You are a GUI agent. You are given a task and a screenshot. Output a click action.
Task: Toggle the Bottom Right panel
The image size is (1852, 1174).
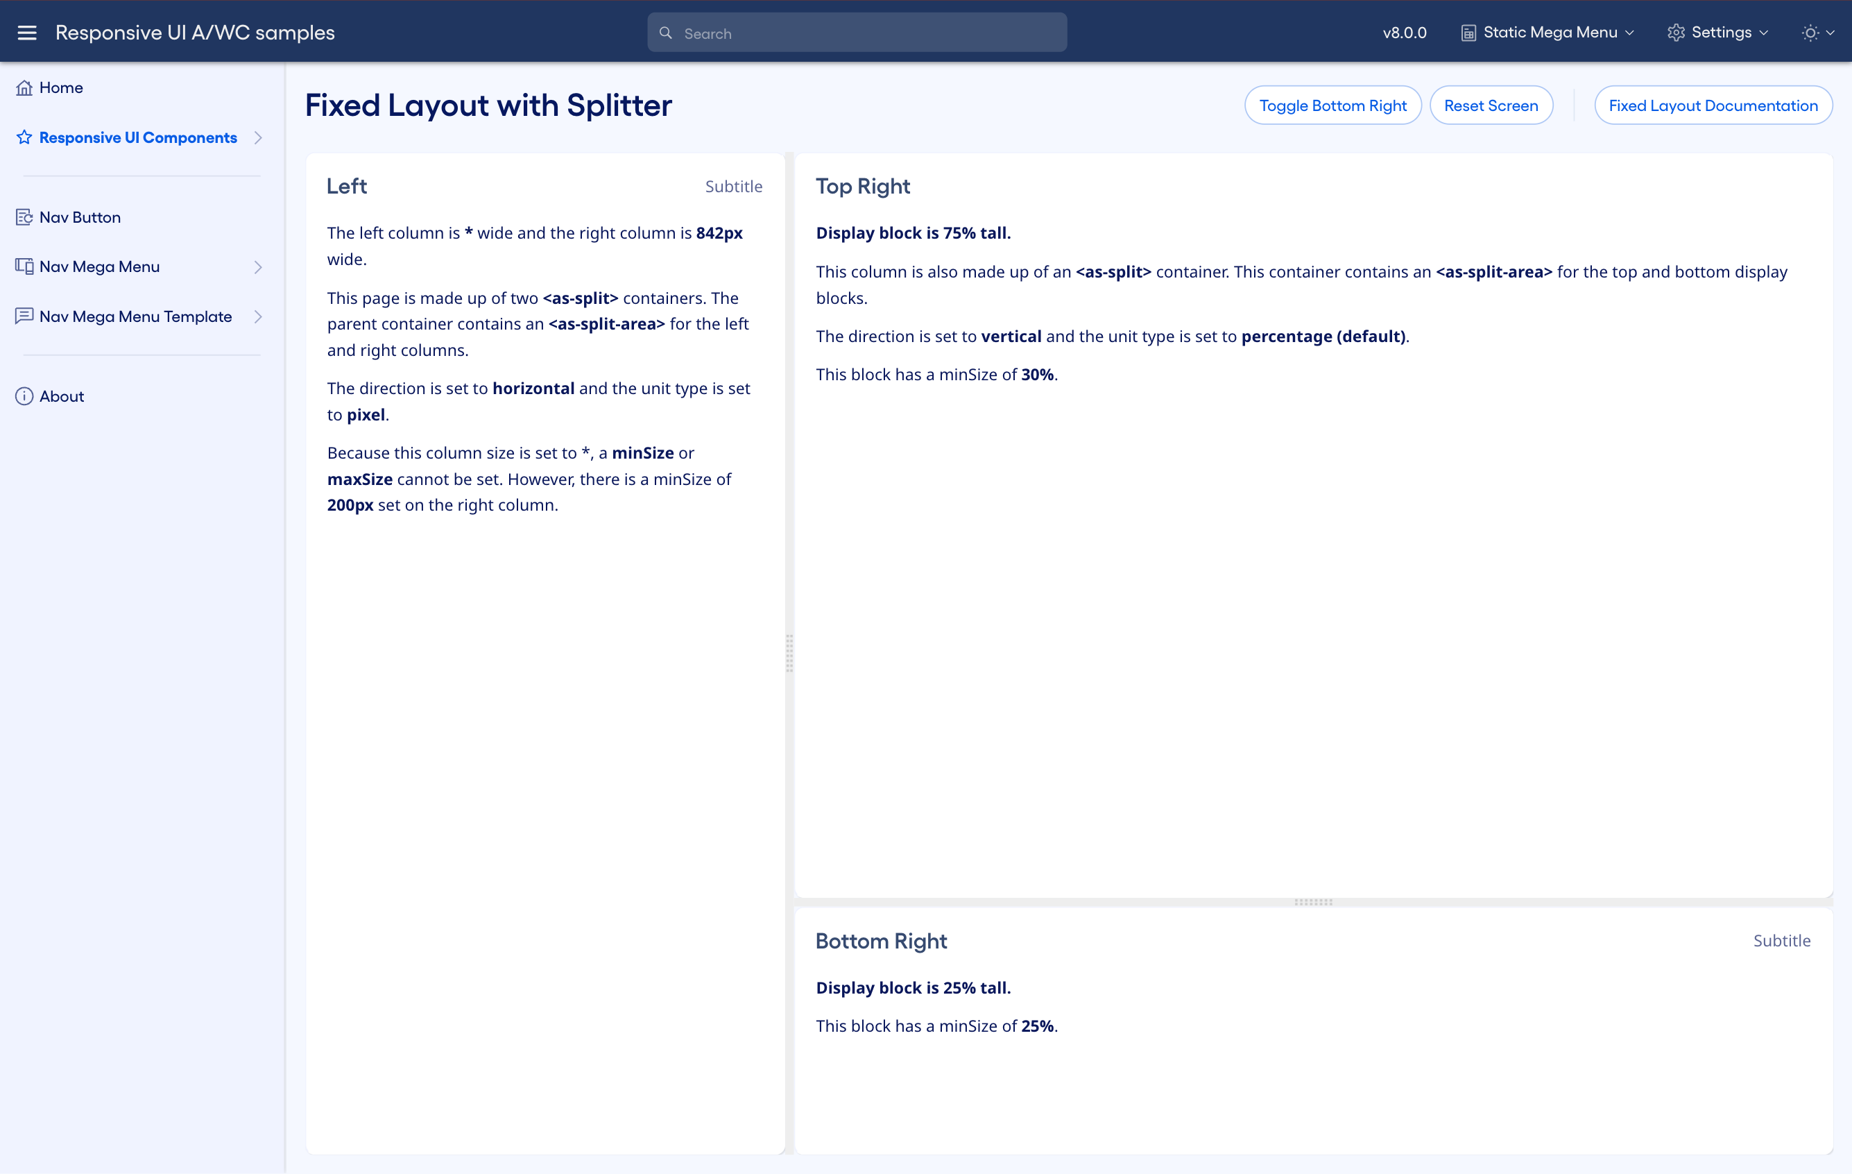[1332, 105]
